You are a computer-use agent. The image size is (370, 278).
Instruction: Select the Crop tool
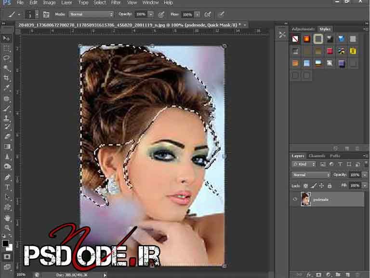[x=7, y=78]
